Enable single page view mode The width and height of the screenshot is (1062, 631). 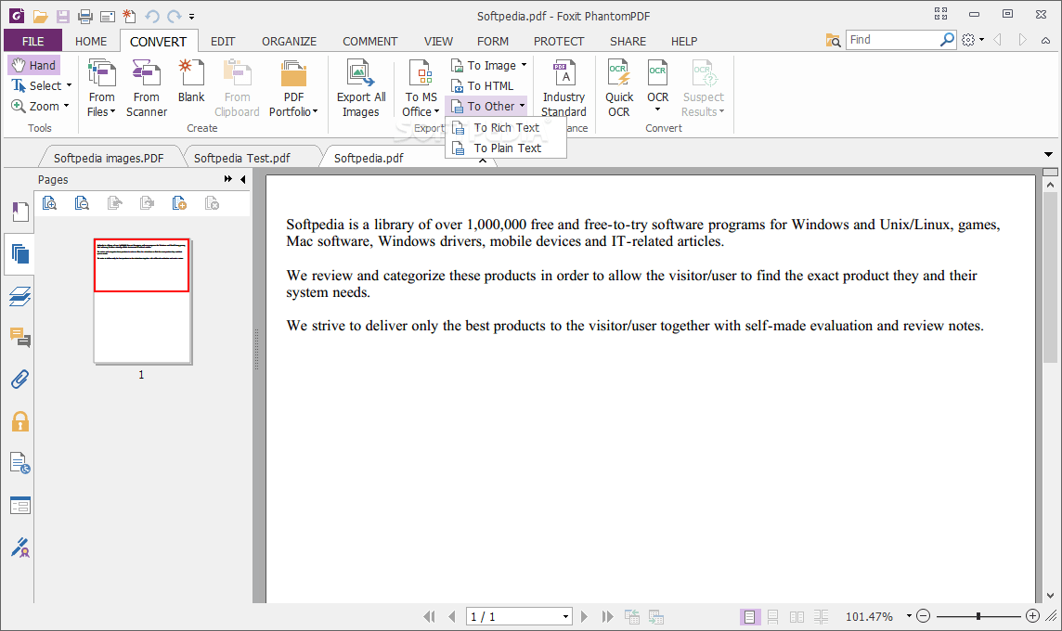(x=749, y=617)
